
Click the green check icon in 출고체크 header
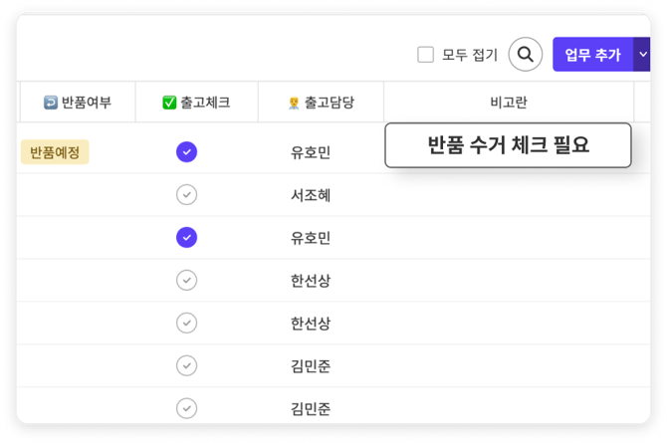pos(169,102)
